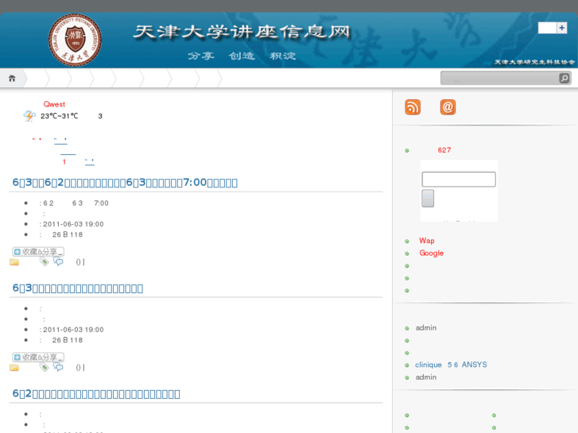Click the red 627 number in sidebar

pos(444,150)
